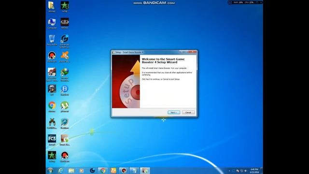The height and width of the screenshot is (174, 309).
Task: Click the orange app icon on the taskbar
Action: point(113,171)
